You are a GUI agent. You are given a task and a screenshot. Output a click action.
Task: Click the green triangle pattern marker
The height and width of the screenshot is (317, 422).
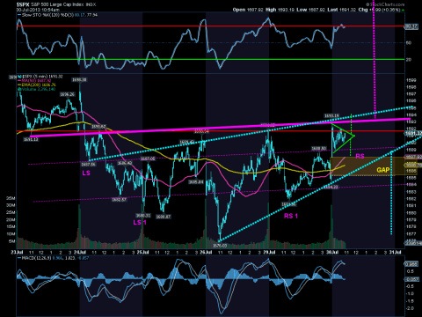[x=343, y=137]
